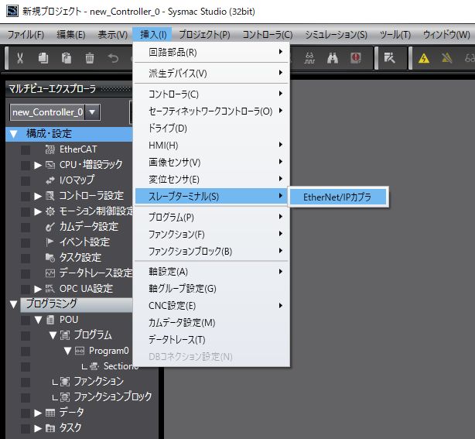Image resolution: width=475 pixels, height=439 pixels.
Task: Select the タスク tree item at bottom
Action: [x=70, y=428]
